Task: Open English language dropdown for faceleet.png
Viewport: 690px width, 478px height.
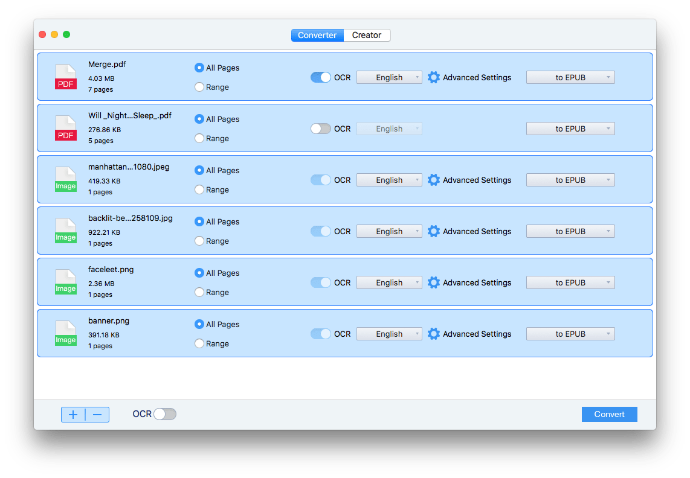Action: [389, 282]
